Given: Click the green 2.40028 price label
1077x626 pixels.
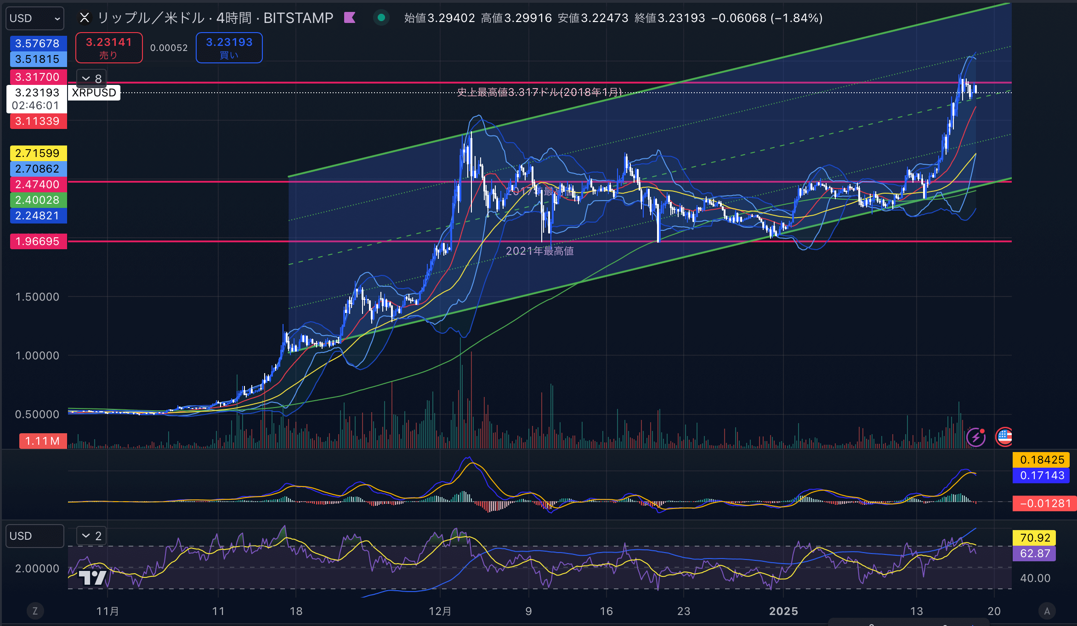Looking at the screenshot, I should [39, 200].
